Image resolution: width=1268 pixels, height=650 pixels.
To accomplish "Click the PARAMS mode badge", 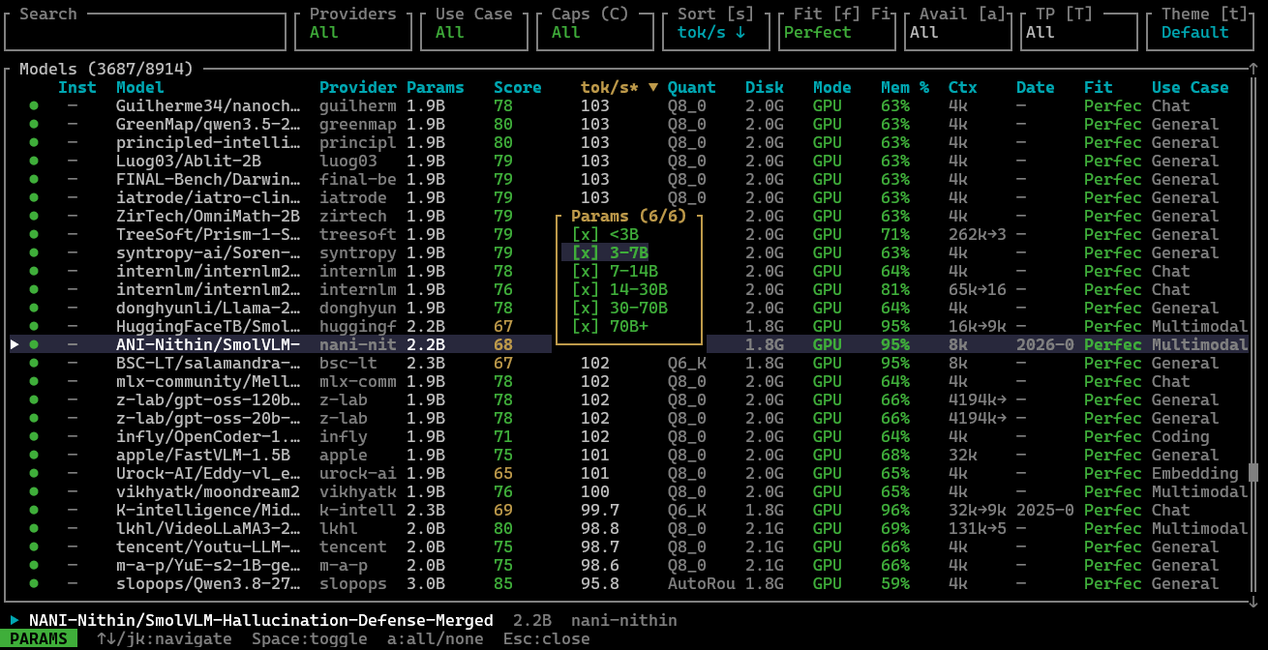I will (x=39, y=639).
